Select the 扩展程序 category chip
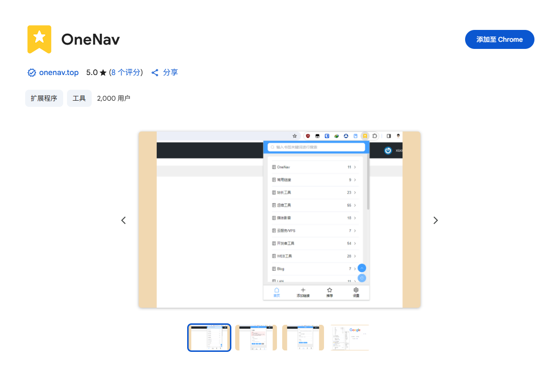 click(44, 98)
